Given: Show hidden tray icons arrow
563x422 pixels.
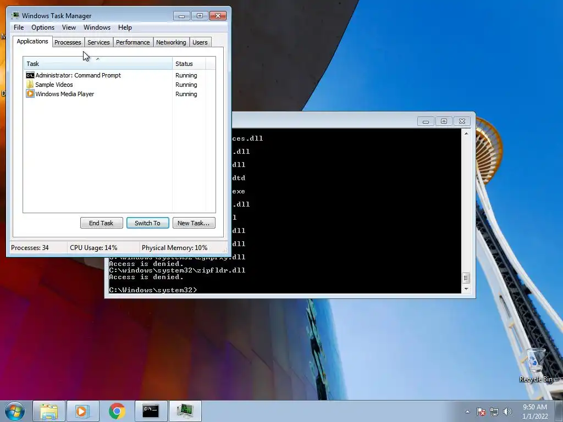Looking at the screenshot, I should pyautogui.click(x=467, y=412).
